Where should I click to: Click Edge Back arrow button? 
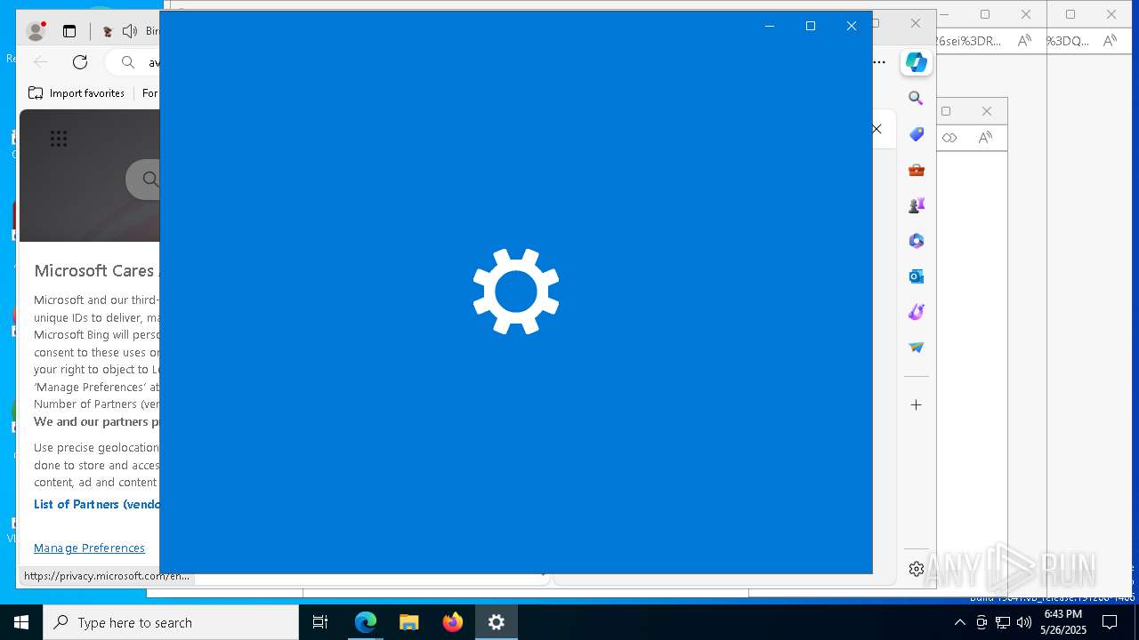[41, 62]
